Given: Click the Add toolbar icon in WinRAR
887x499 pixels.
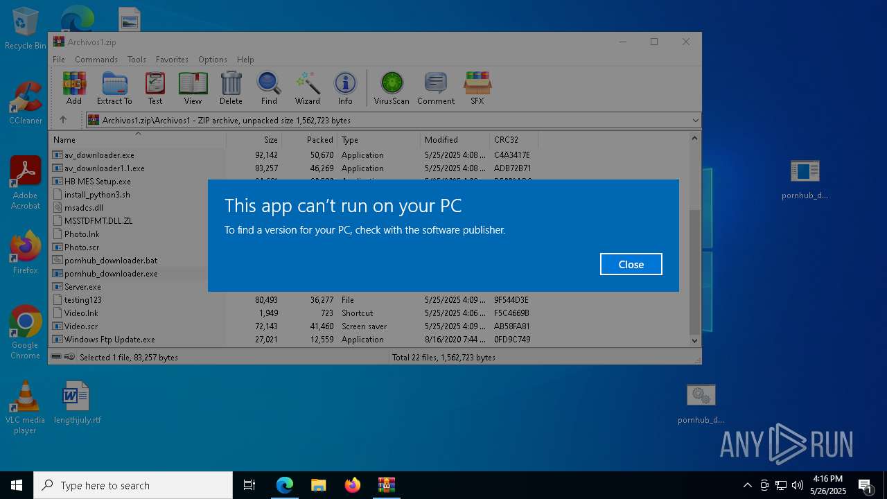Looking at the screenshot, I should click(74, 88).
